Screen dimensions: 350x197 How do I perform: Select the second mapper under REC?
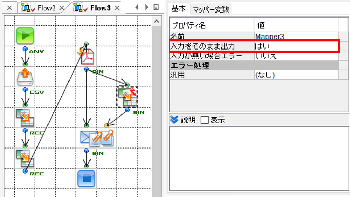coord(25,158)
